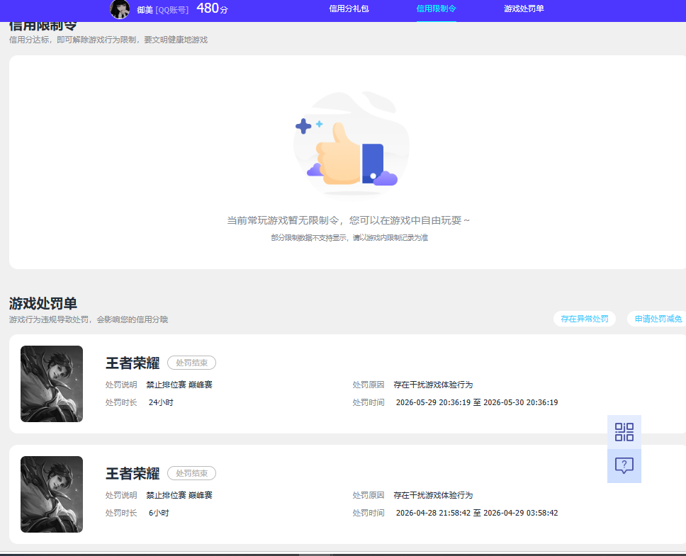Click 禁止排位赛 巅峰赛 in the 24小时 penalty

179,385
